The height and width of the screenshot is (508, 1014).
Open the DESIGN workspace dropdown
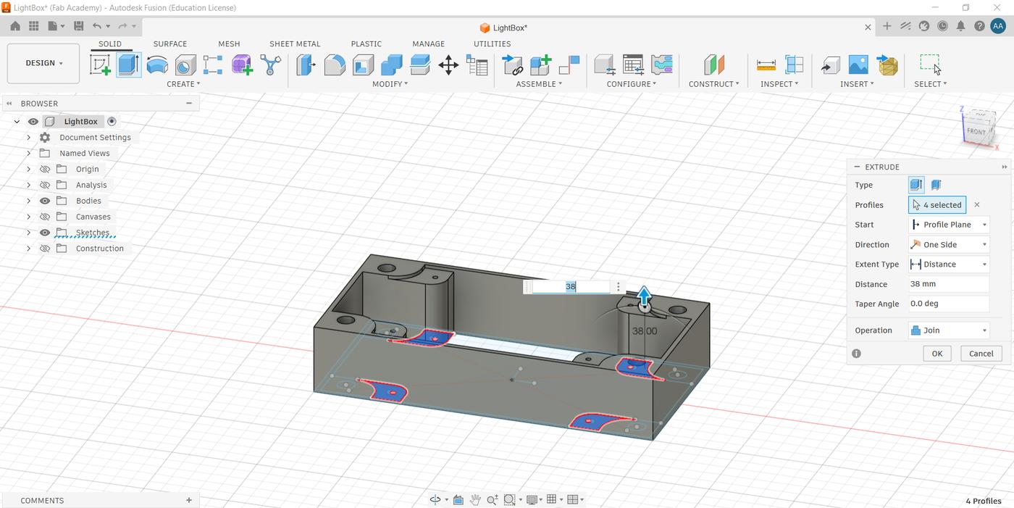pyautogui.click(x=43, y=63)
